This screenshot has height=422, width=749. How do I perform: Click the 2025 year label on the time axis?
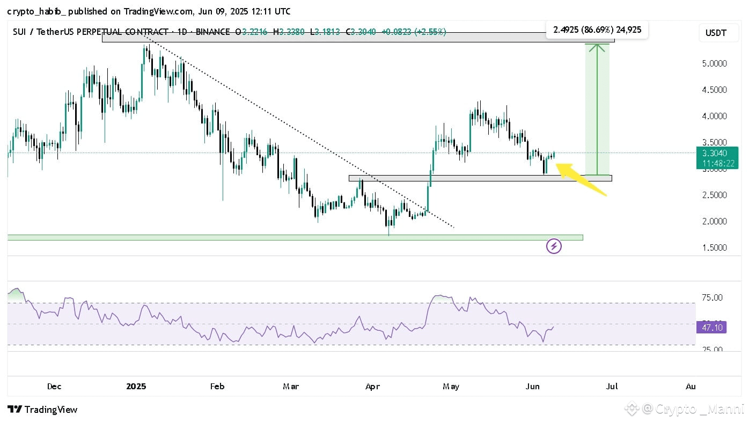[136, 386]
